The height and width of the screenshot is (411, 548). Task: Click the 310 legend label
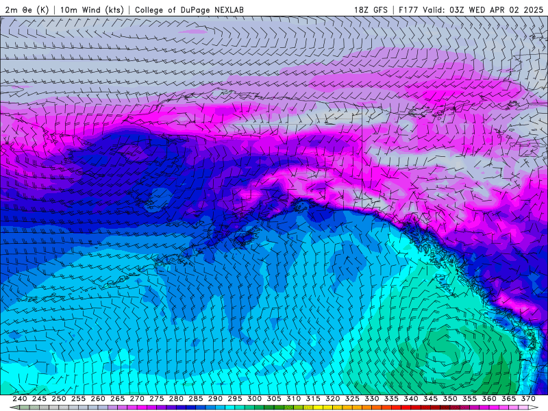pyautogui.click(x=294, y=399)
